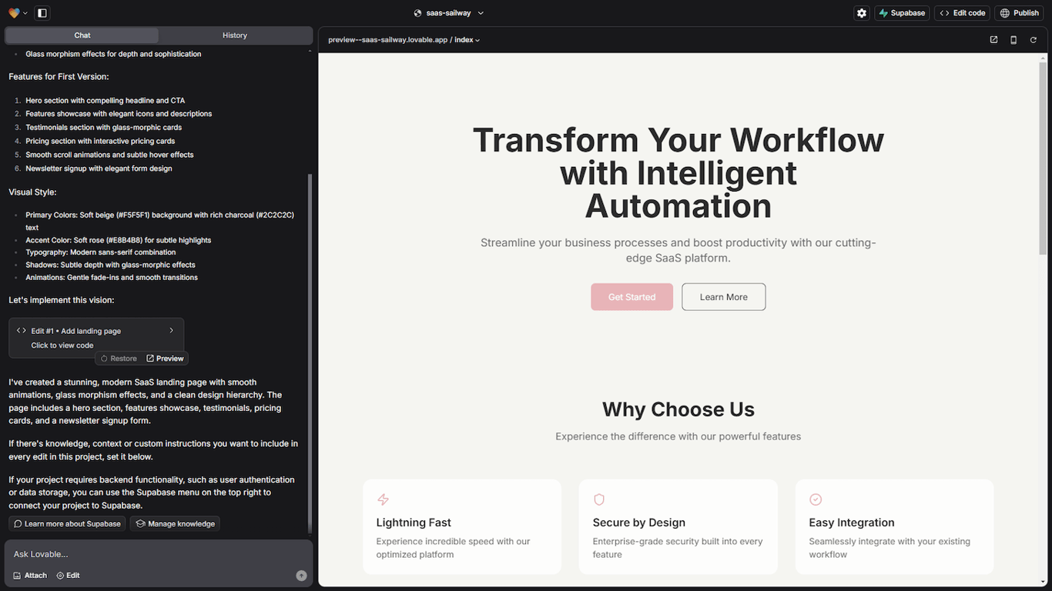Focus the Ask Lovable input field

point(159,554)
